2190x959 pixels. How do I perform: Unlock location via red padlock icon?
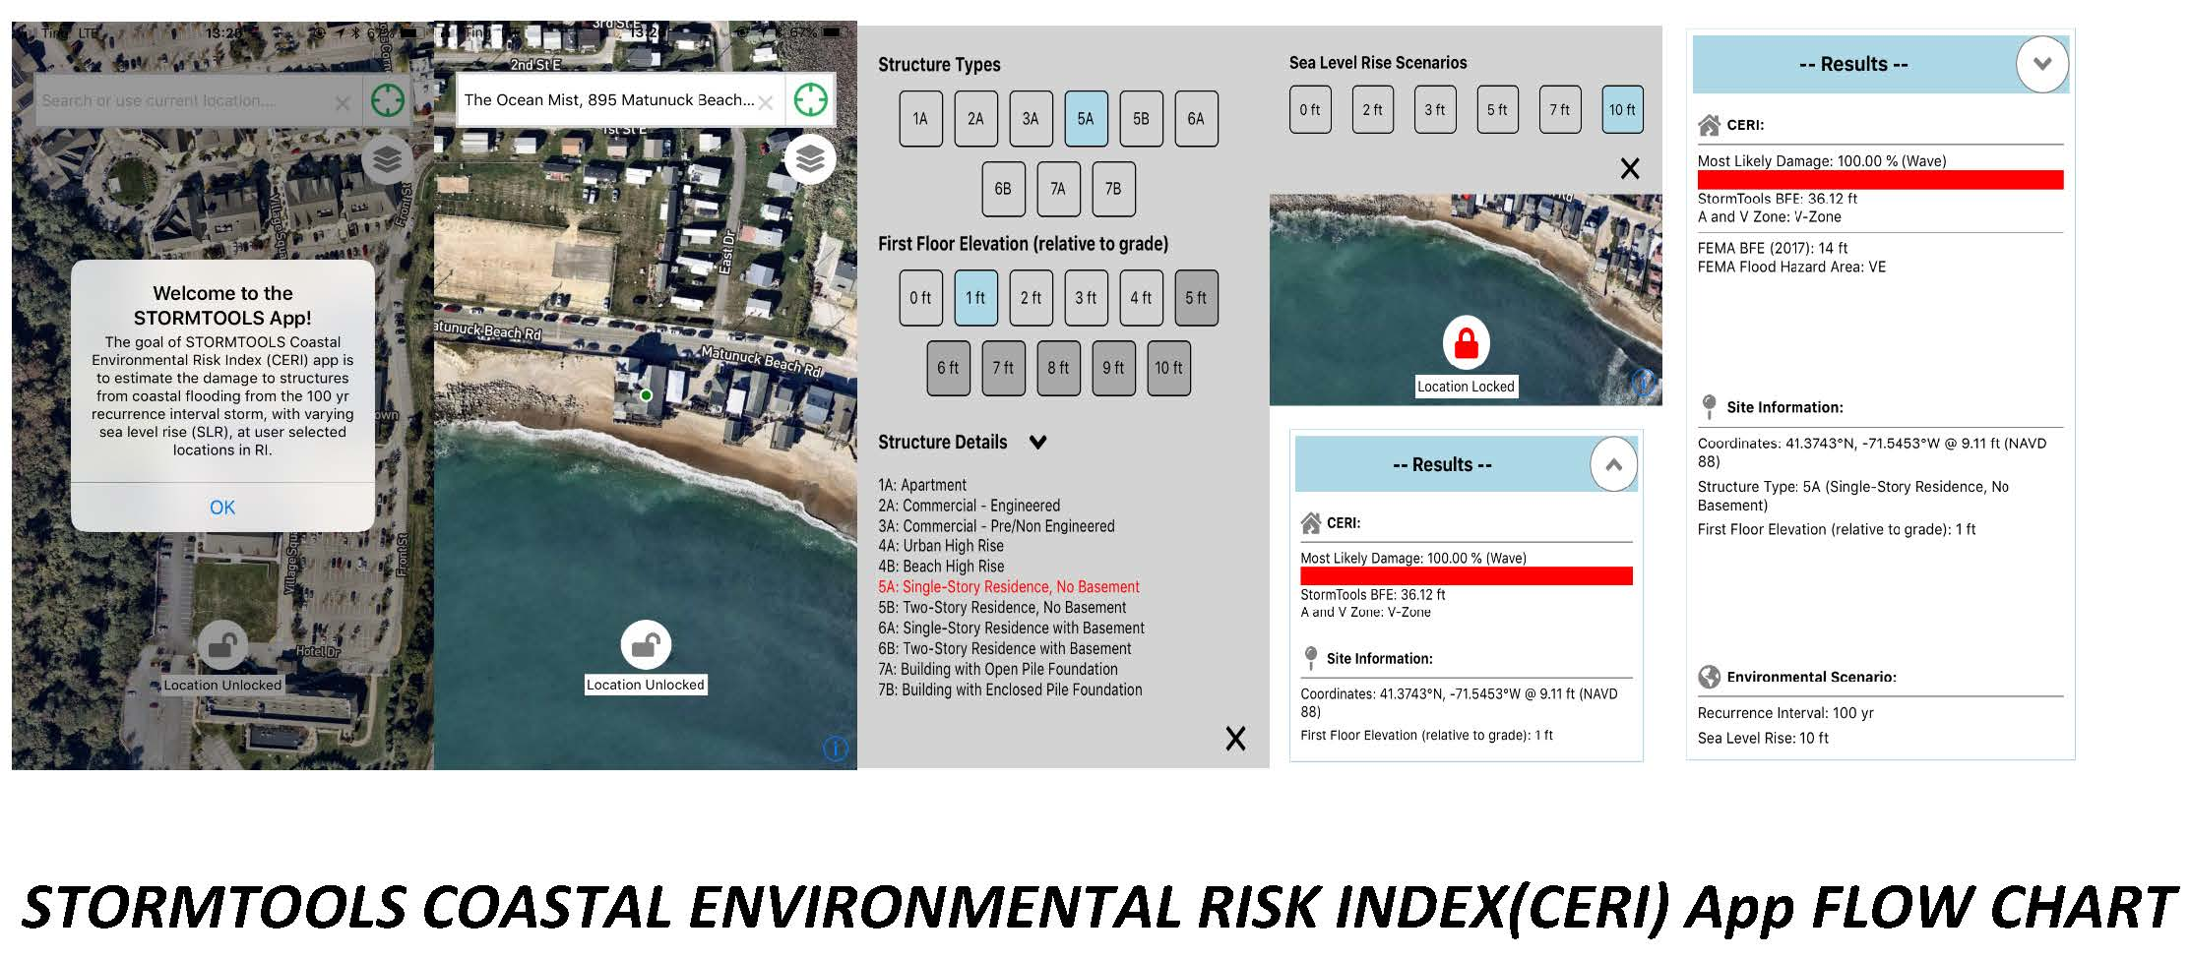1467,342
